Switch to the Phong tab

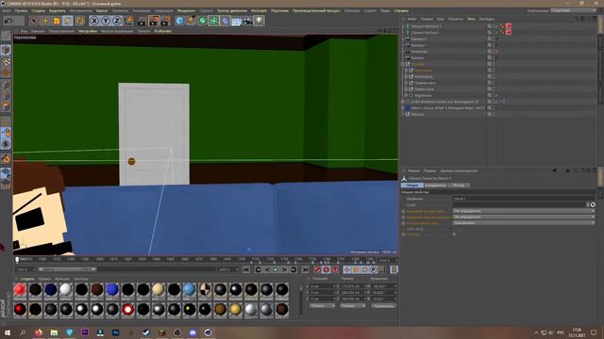[459, 186]
